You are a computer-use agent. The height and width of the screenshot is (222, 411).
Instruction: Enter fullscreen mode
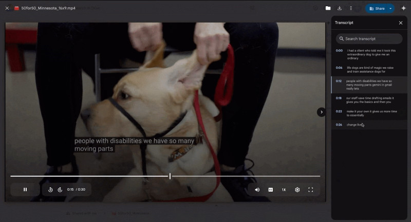coord(310,190)
